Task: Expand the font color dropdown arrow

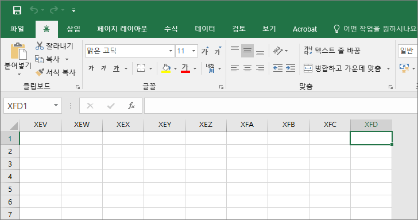Action: [x=195, y=68]
